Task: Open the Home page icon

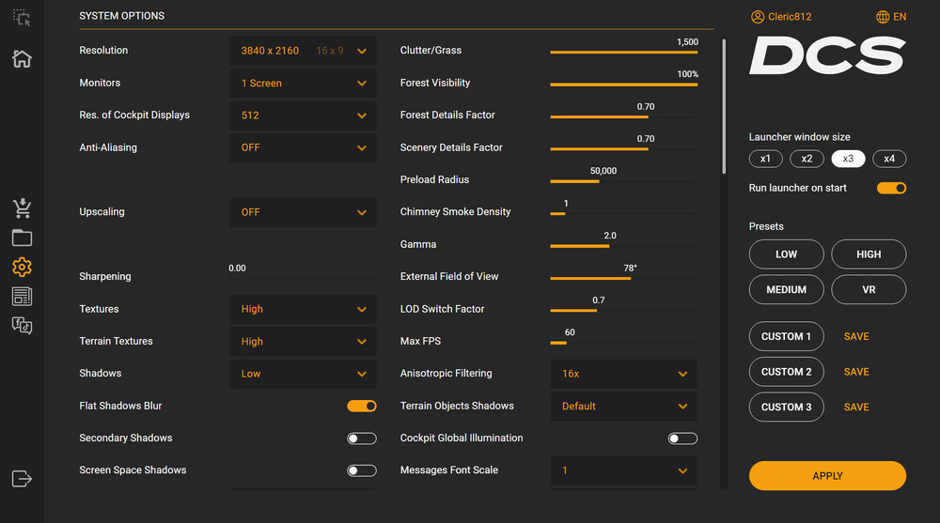Action: [x=22, y=58]
